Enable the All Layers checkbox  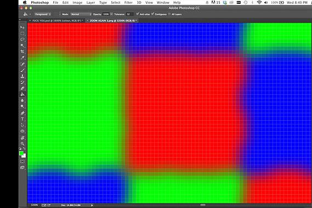tap(169, 14)
